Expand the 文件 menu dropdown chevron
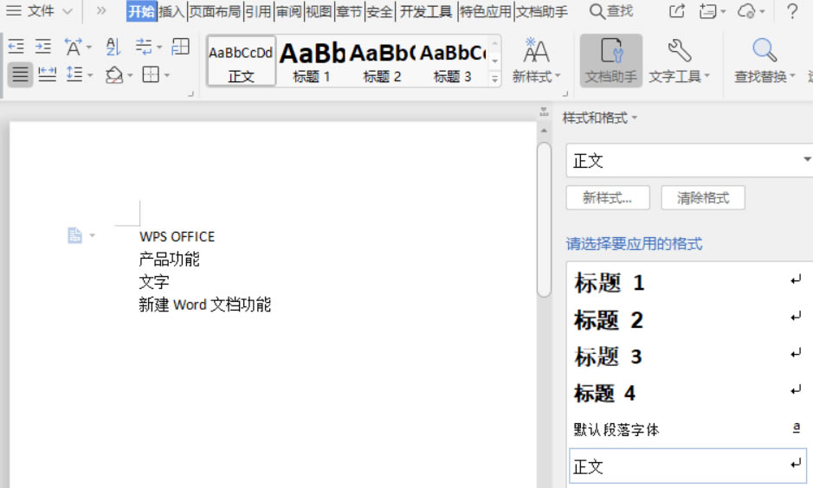Viewport: 813px width, 488px height. [68, 11]
